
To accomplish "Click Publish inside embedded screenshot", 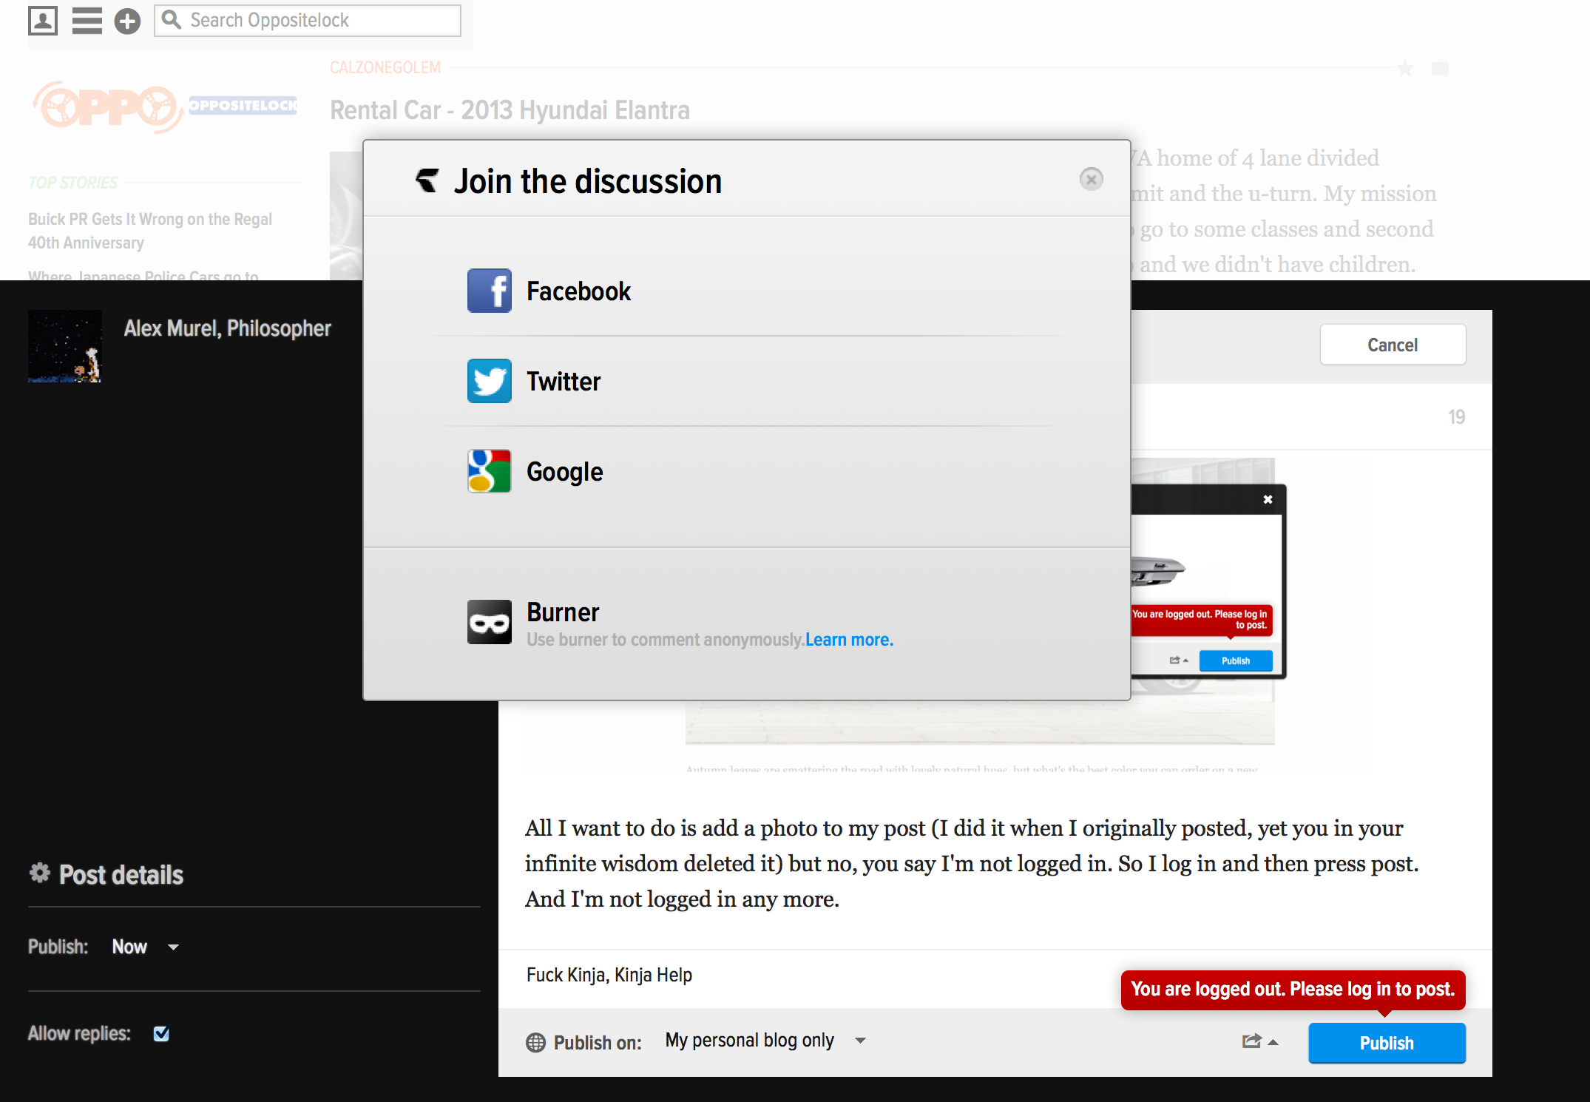I will [1236, 660].
